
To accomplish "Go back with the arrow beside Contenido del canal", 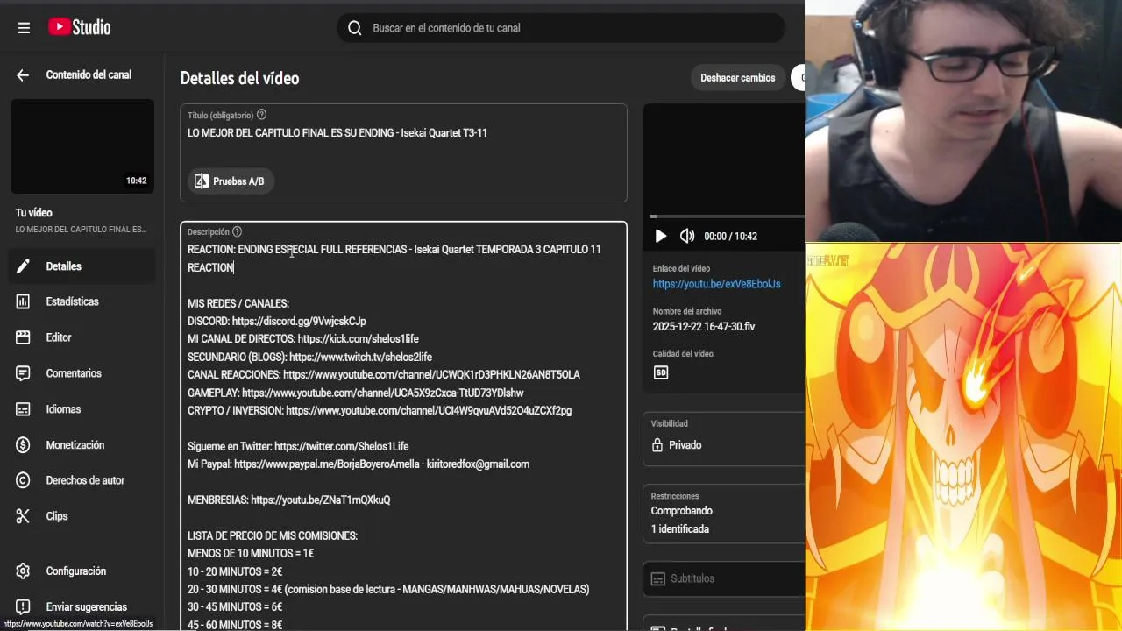I will 23,75.
